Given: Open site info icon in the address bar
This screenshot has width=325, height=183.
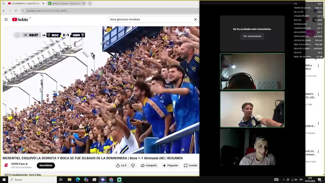Looking at the screenshot, I should (x=23, y=11).
